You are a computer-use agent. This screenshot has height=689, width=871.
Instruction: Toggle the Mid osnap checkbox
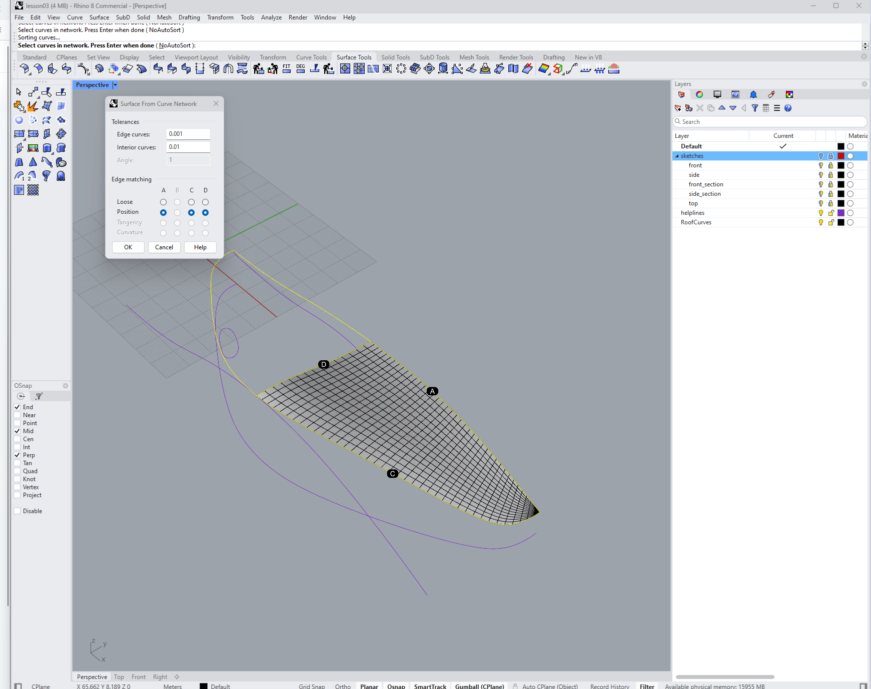(x=17, y=431)
